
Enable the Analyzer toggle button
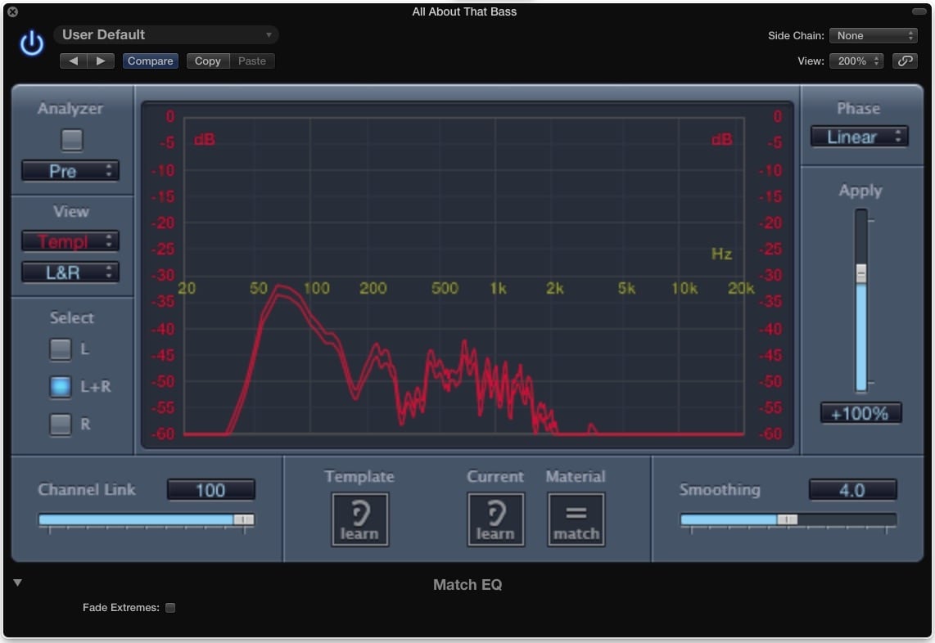tap(72, 140)
